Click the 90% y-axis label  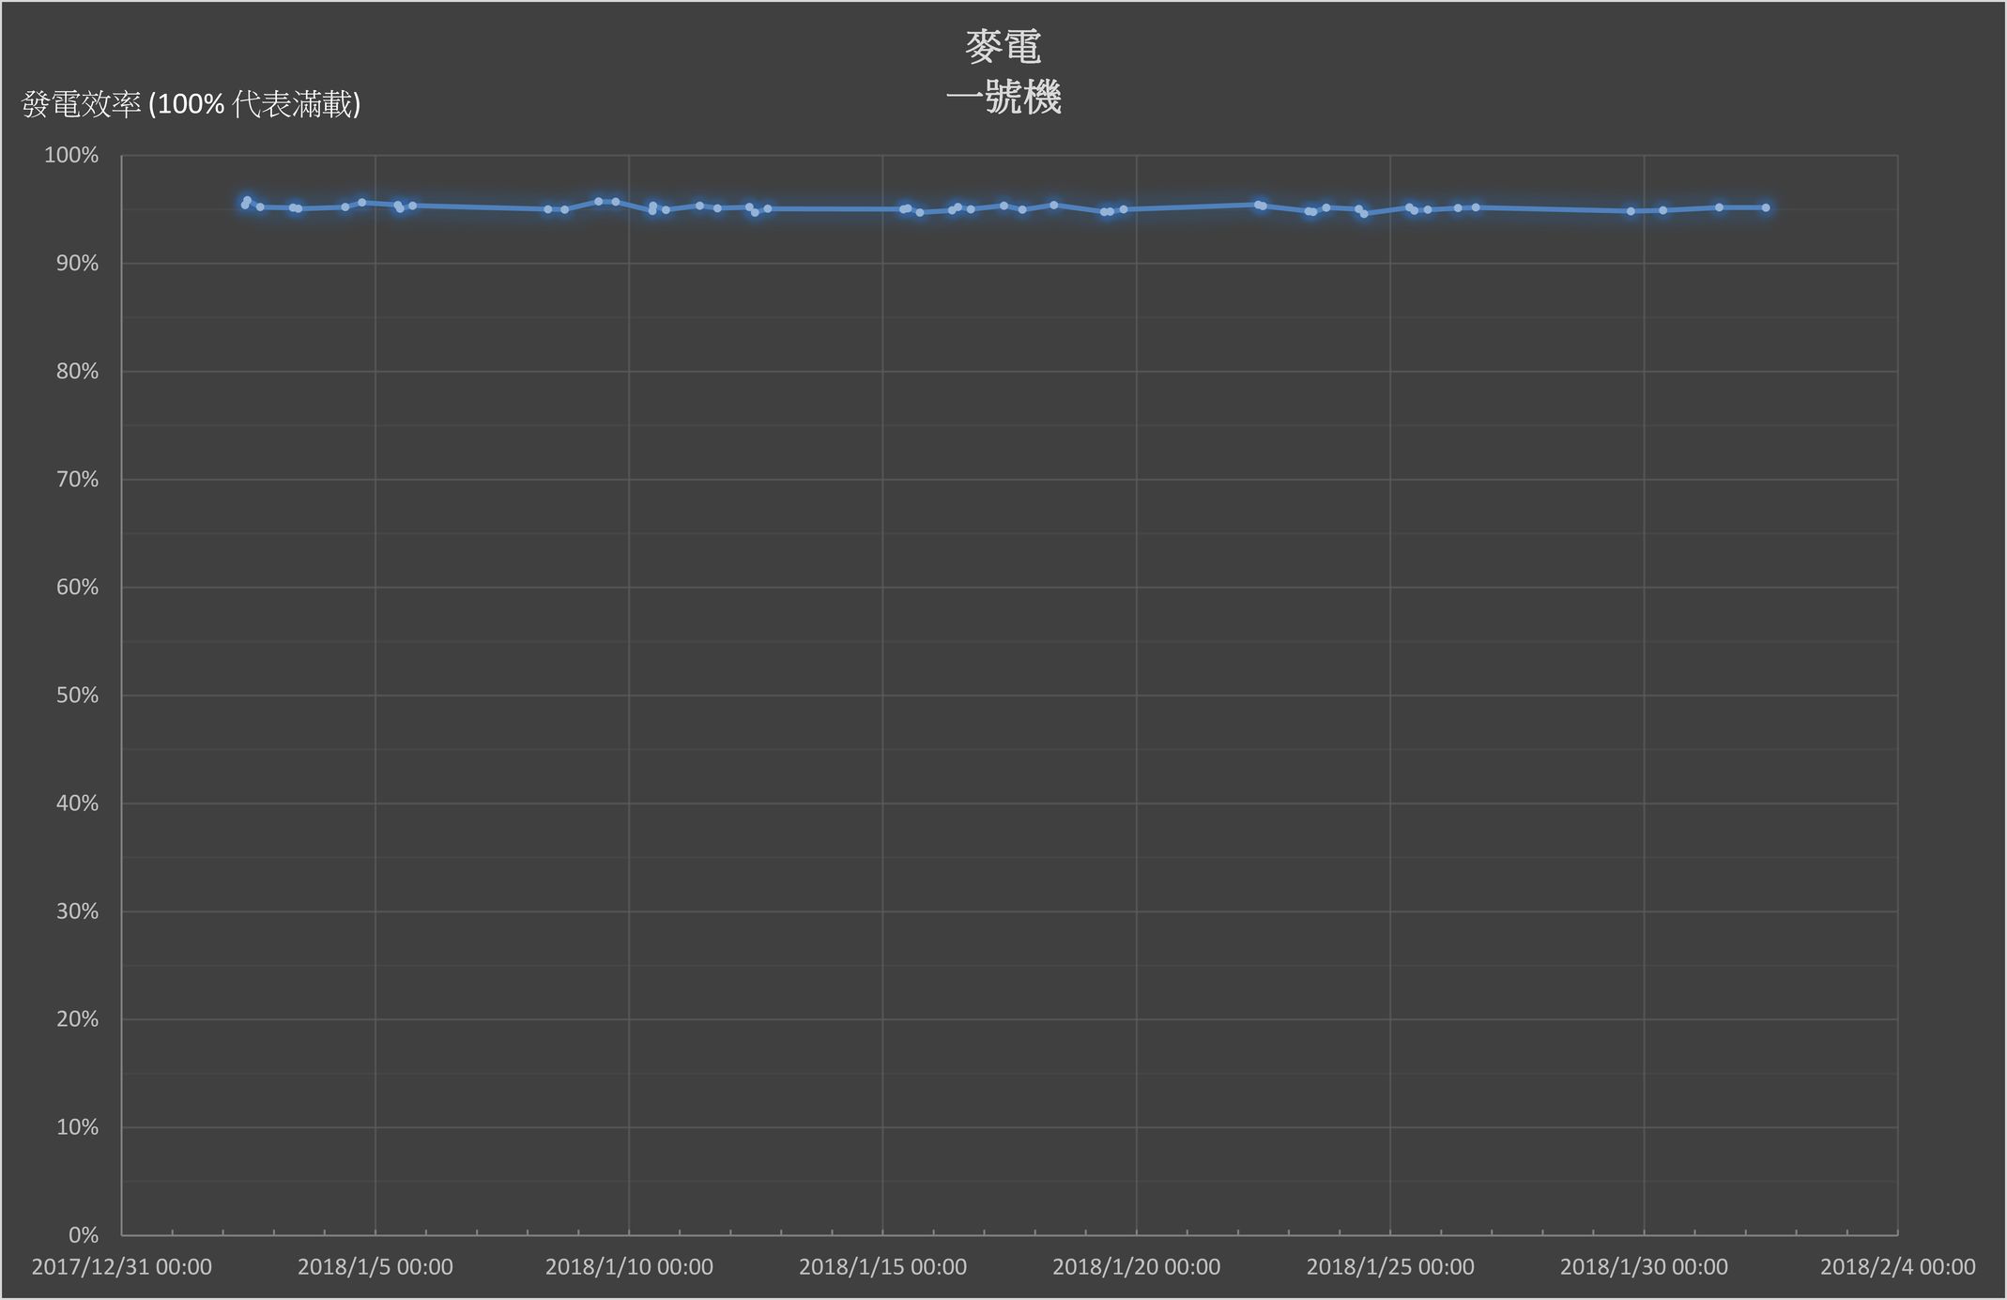coord(77,264)
